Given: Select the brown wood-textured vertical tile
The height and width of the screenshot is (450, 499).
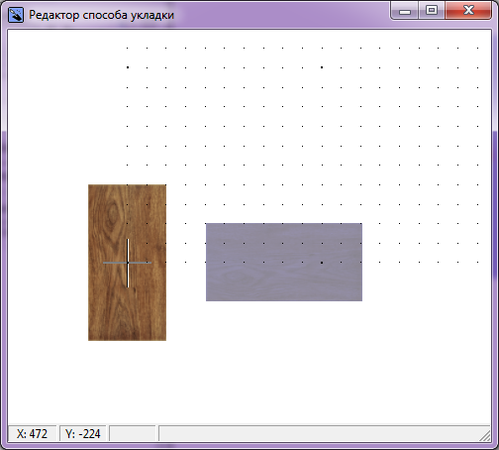Looking at the screenshot, I should point(127,263).
